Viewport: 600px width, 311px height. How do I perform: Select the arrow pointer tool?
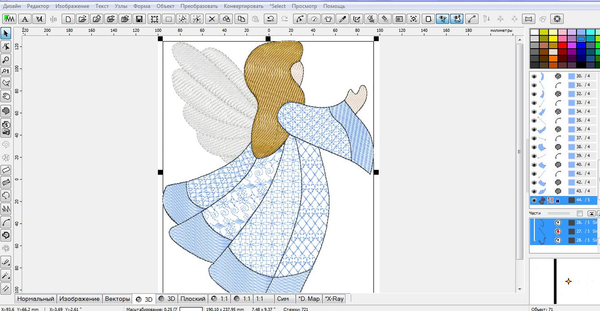click(x=6, y=33)
